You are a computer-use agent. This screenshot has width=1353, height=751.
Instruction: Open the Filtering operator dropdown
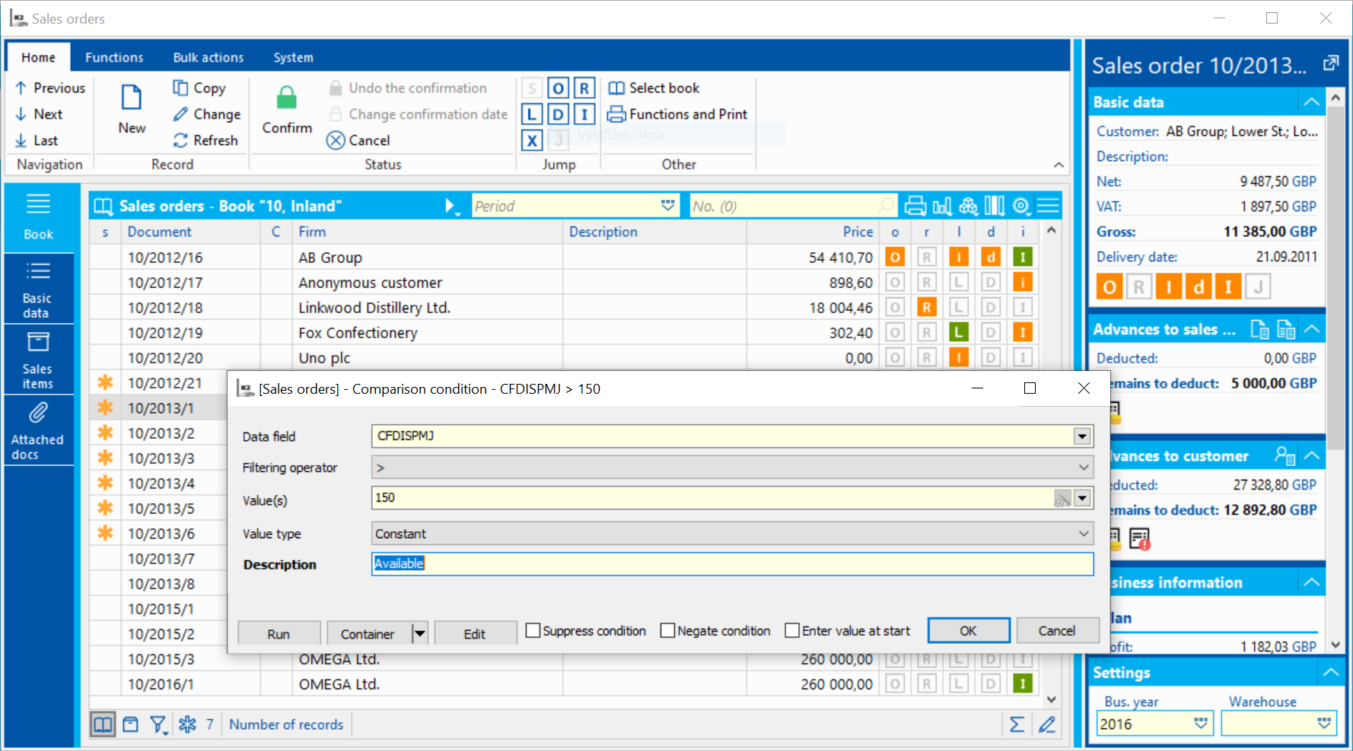click(x=1083, y=467)
